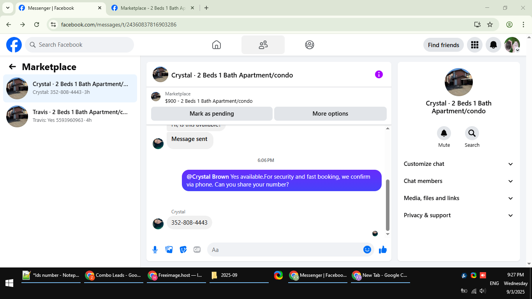532x299 pixels.
Task: Send a voice clip with microphone icon
Action: pyautogui.click(x=155, y=250)
